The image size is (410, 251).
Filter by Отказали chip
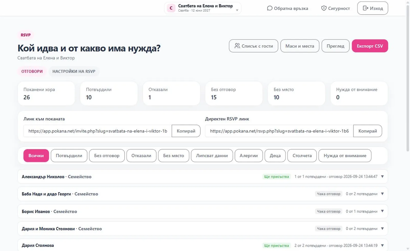click(x=141, y=156)
